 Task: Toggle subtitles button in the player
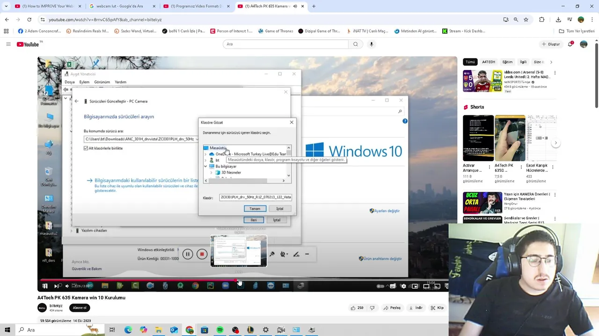pyautogui.click(x=393, y=286)
